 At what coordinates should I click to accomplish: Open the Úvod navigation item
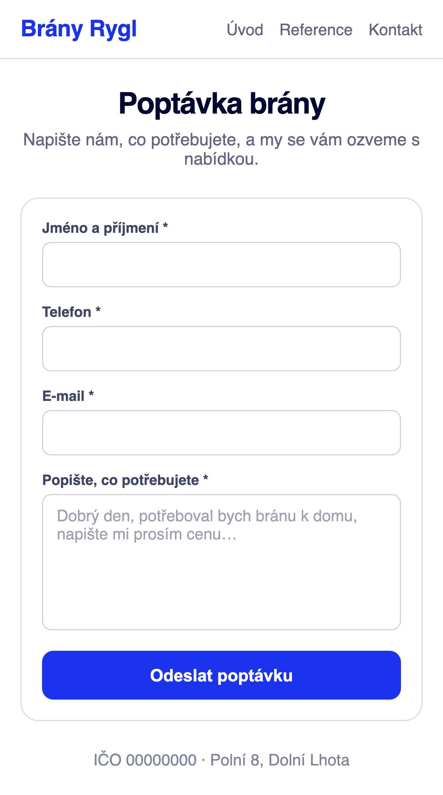tap(245, 30)
